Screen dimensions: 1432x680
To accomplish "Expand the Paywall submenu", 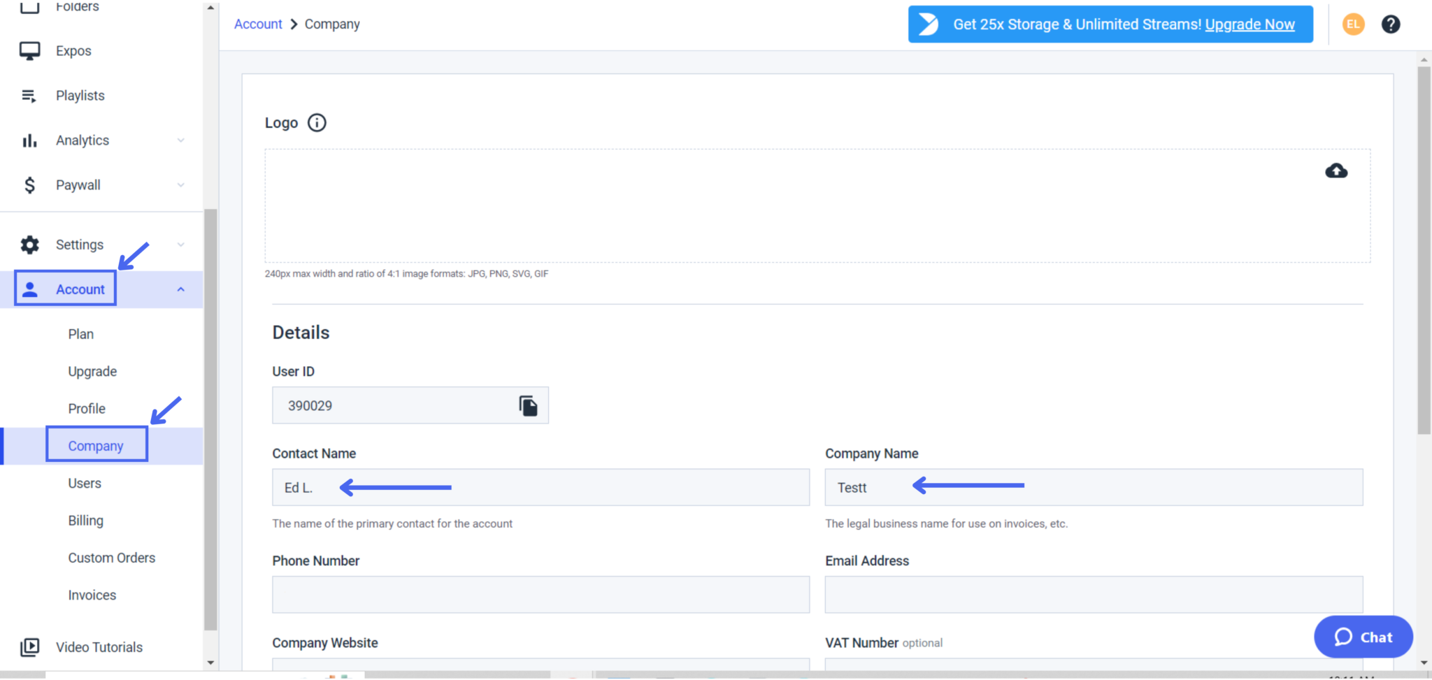I will pyautogui.click(x=181, y=185).
